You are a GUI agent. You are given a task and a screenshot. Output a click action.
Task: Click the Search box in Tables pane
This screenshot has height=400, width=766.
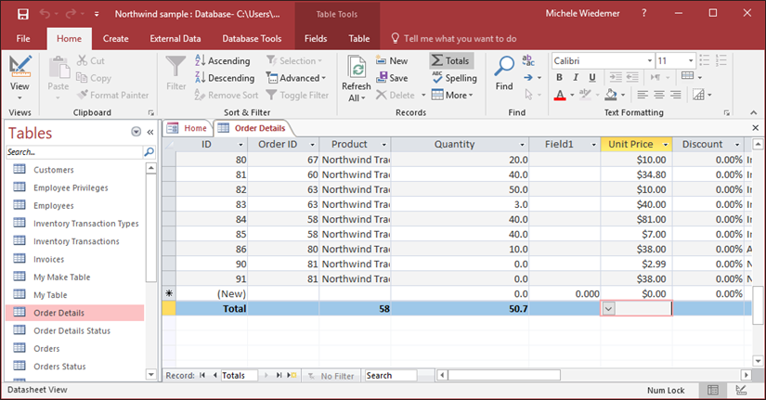tap(74, 152)
